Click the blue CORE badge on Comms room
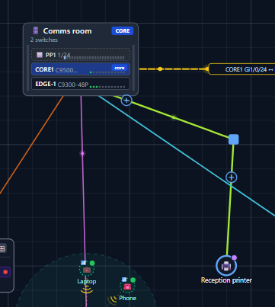Image resolution: width=275 pixels, height=307 pixels. (x=123, y=30)
